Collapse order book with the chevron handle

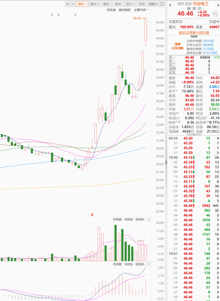pyautogui.click(x=194, y=36)
